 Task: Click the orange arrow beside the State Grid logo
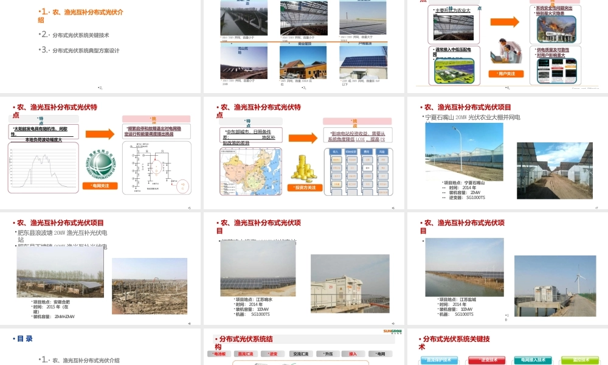pyautogui.click(x=100, y=134)
